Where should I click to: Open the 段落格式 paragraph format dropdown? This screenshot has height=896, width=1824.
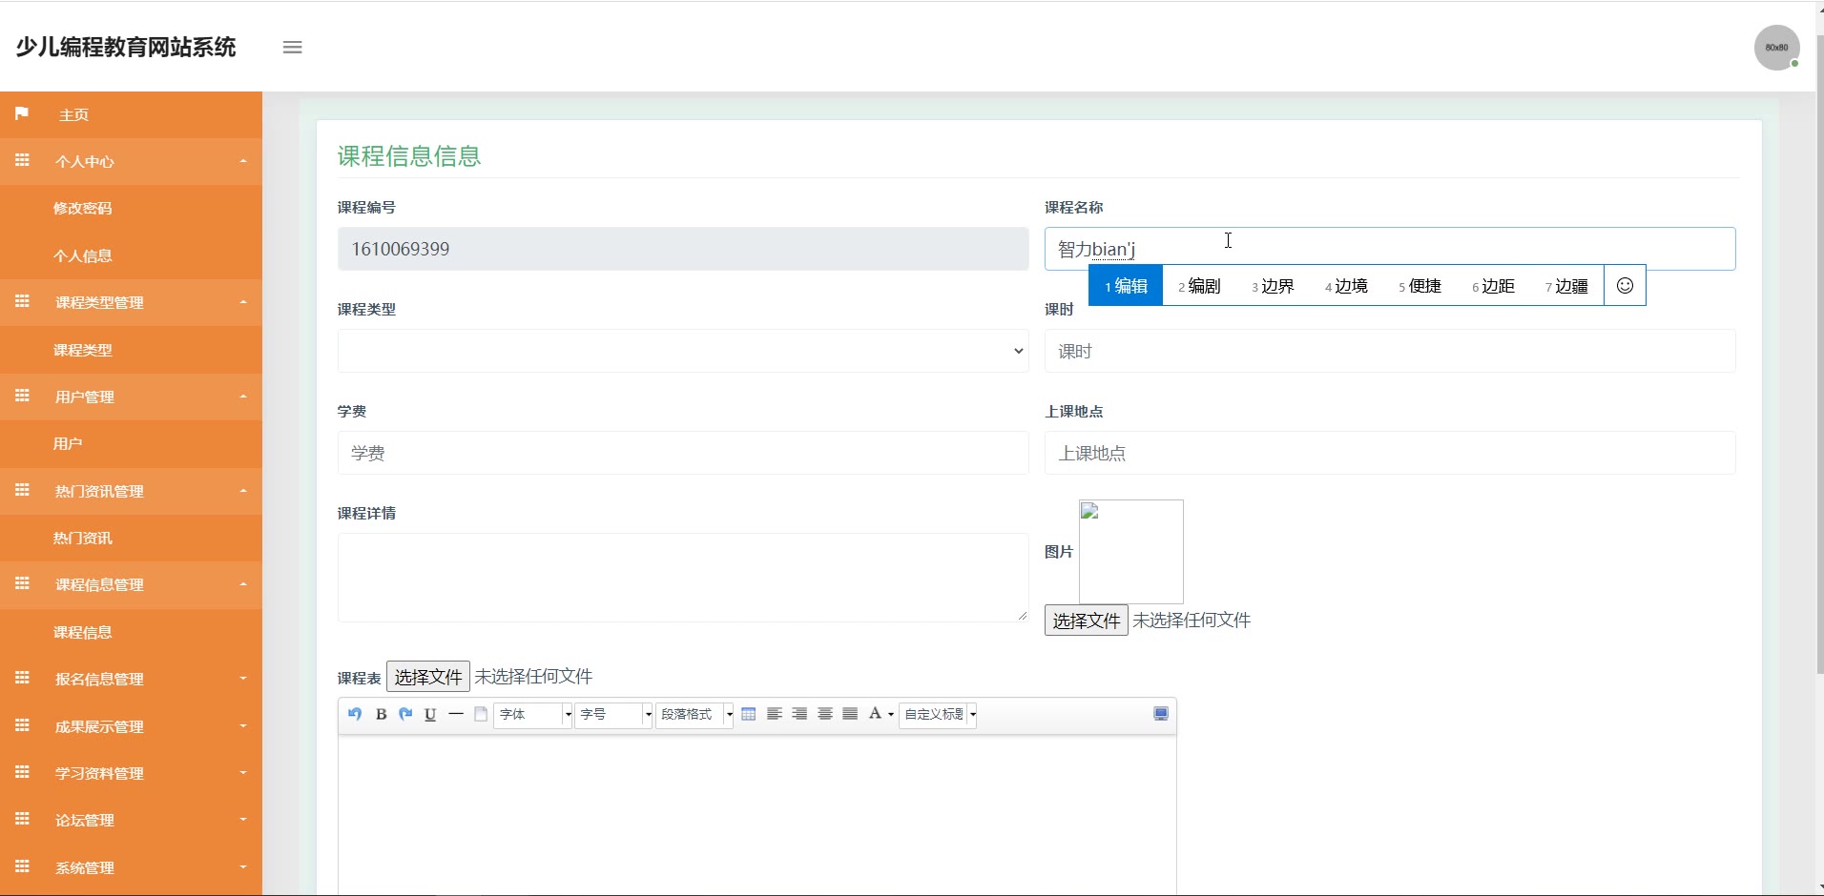pos(694,714)
